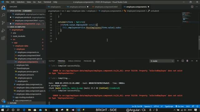Image resolution: width=200 pixels, height=112 pixels.
Task: Open the Run and Debug view
Action: click(x=3, y=30)
